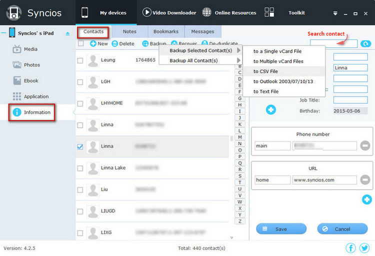The height and width of the screenshot is (256, 375).
Task: Switch to the Contacts tab
Action: 93,32
